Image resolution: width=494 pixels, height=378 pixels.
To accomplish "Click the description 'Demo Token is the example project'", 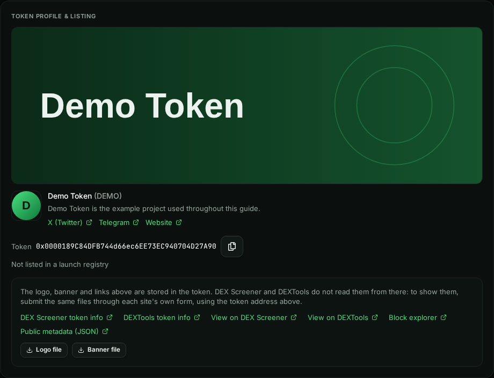I will point(154,208).
